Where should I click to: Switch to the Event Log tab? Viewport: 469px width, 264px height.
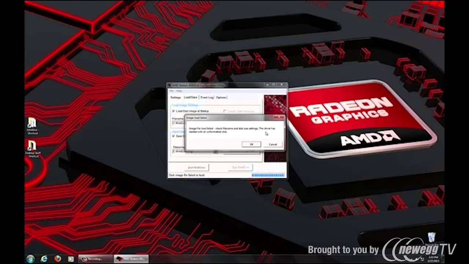(x=207, y=98)
